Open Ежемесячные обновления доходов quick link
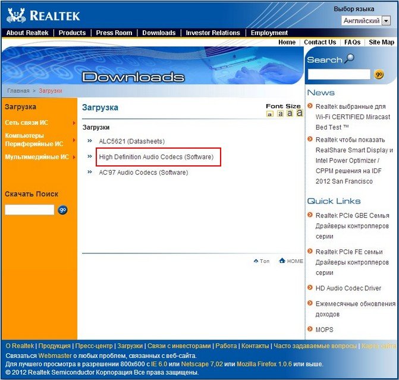The width and height of the screenshot is (399, 380). click(356, 309)
